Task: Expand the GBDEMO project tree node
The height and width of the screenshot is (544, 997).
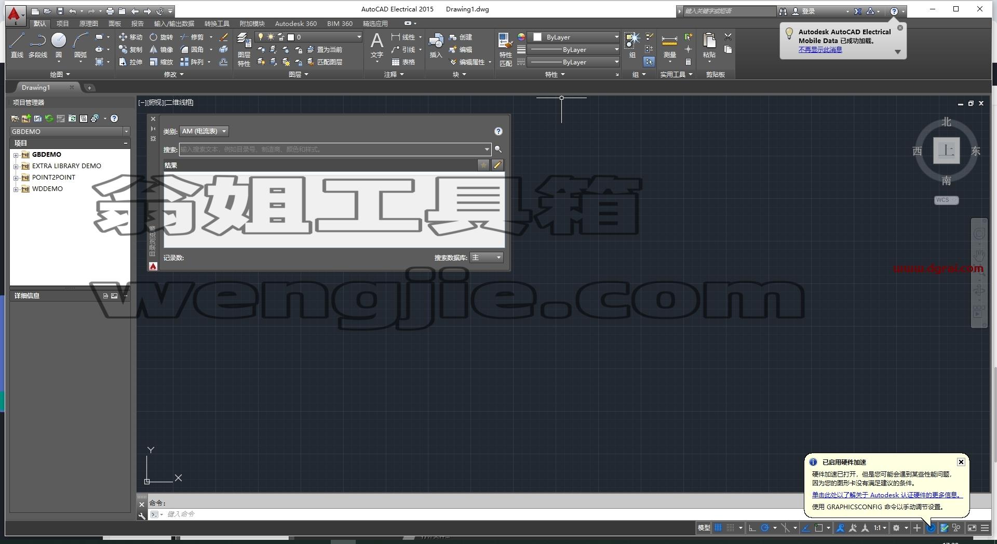Action: click(16, 155)
